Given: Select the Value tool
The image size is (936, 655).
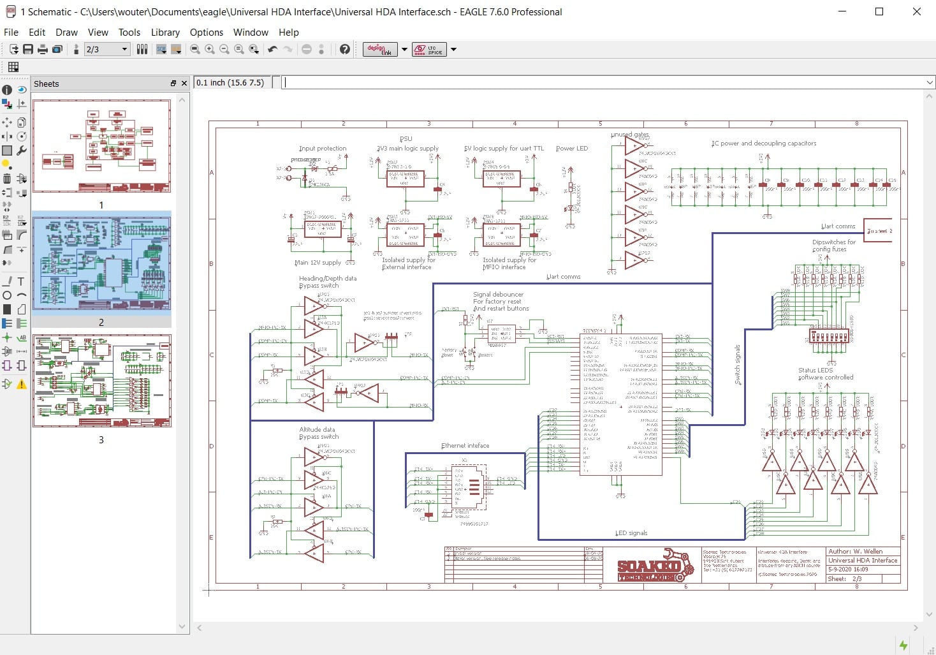Looking at the screenshot, I should [x=22, y=220].
